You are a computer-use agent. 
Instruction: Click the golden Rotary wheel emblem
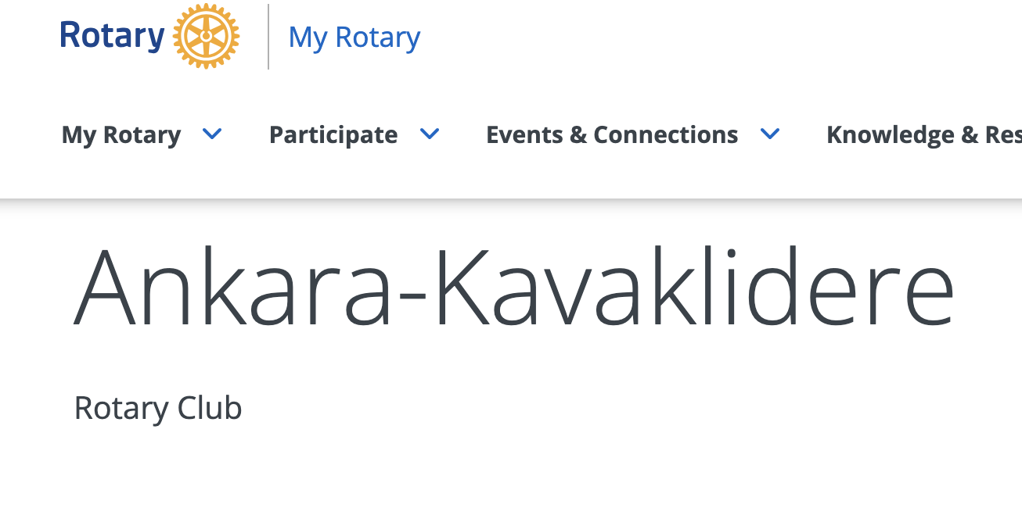(206, 37)
